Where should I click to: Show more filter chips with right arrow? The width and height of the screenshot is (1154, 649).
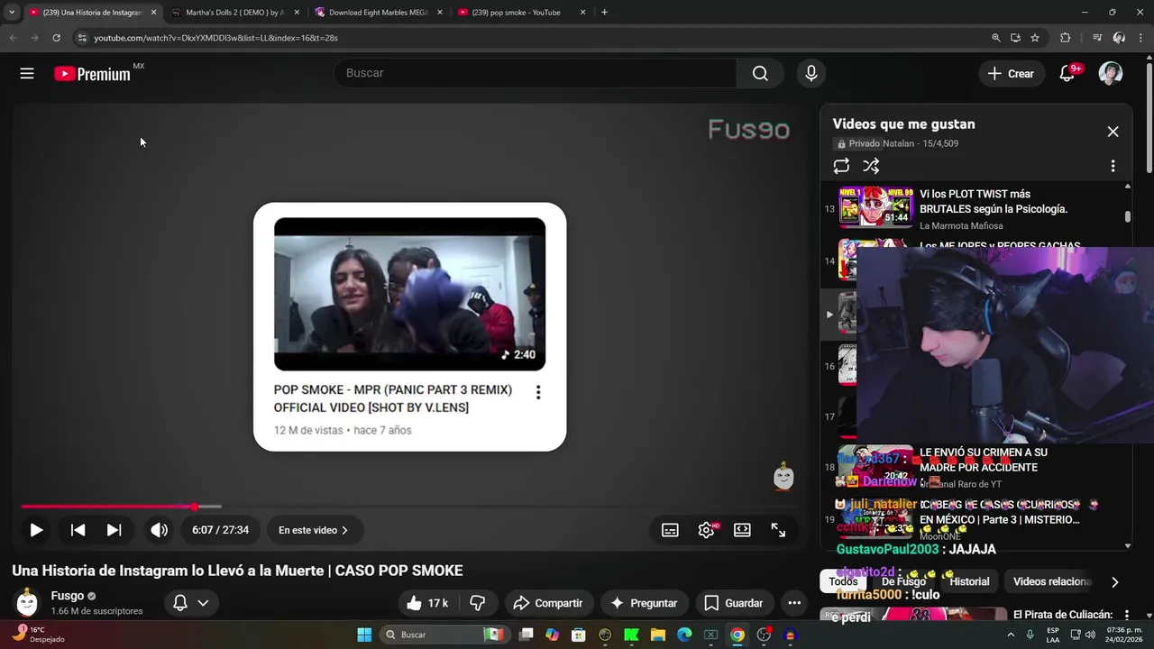click(x=1114, y=582)
